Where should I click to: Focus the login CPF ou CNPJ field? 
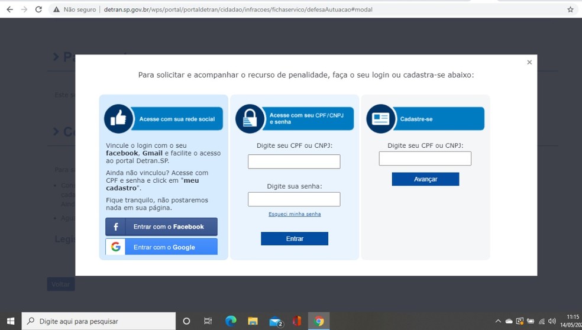(294, 161)
